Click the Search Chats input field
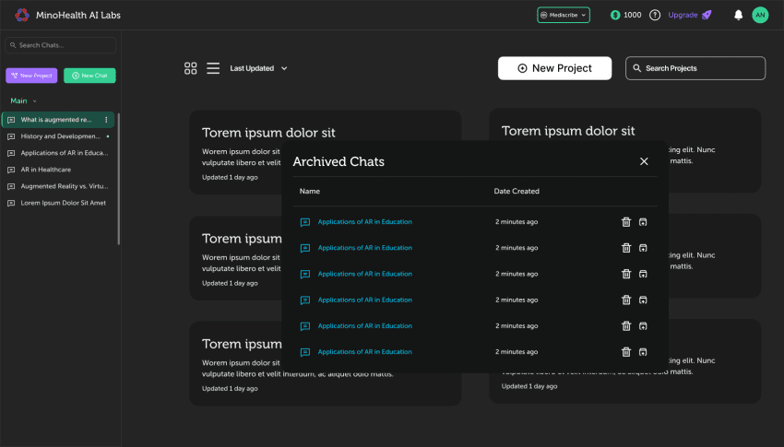The image size is (784, 447). [61, 45]
